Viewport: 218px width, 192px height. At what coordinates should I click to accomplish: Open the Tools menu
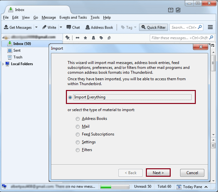(95, 18)
